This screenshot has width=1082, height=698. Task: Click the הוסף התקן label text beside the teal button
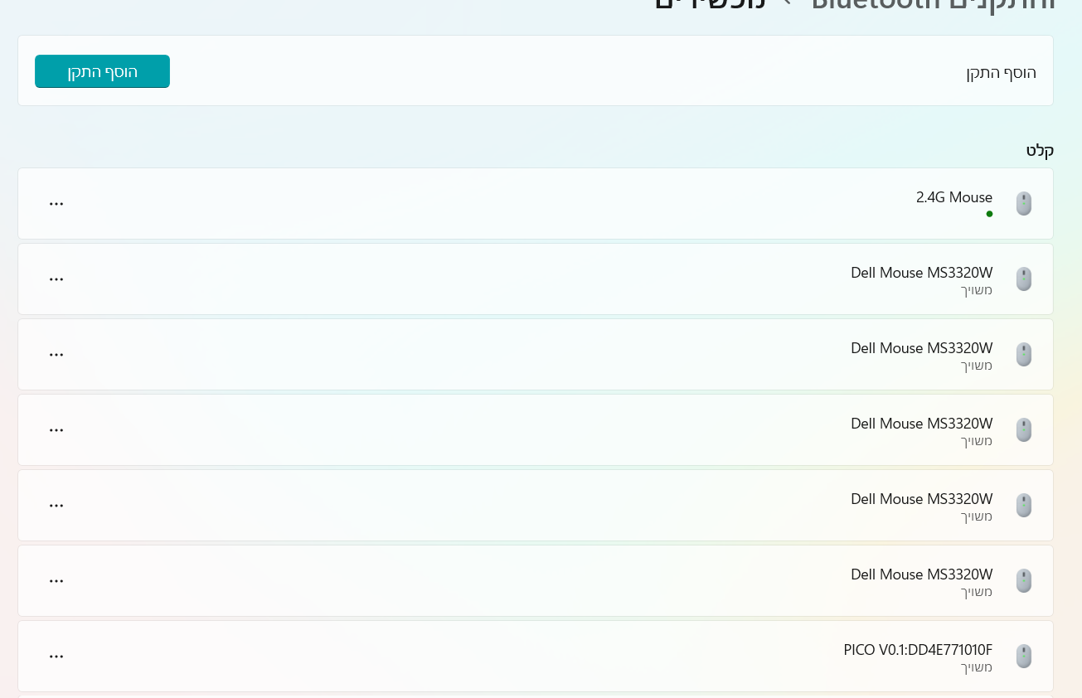coord(1001,73)
